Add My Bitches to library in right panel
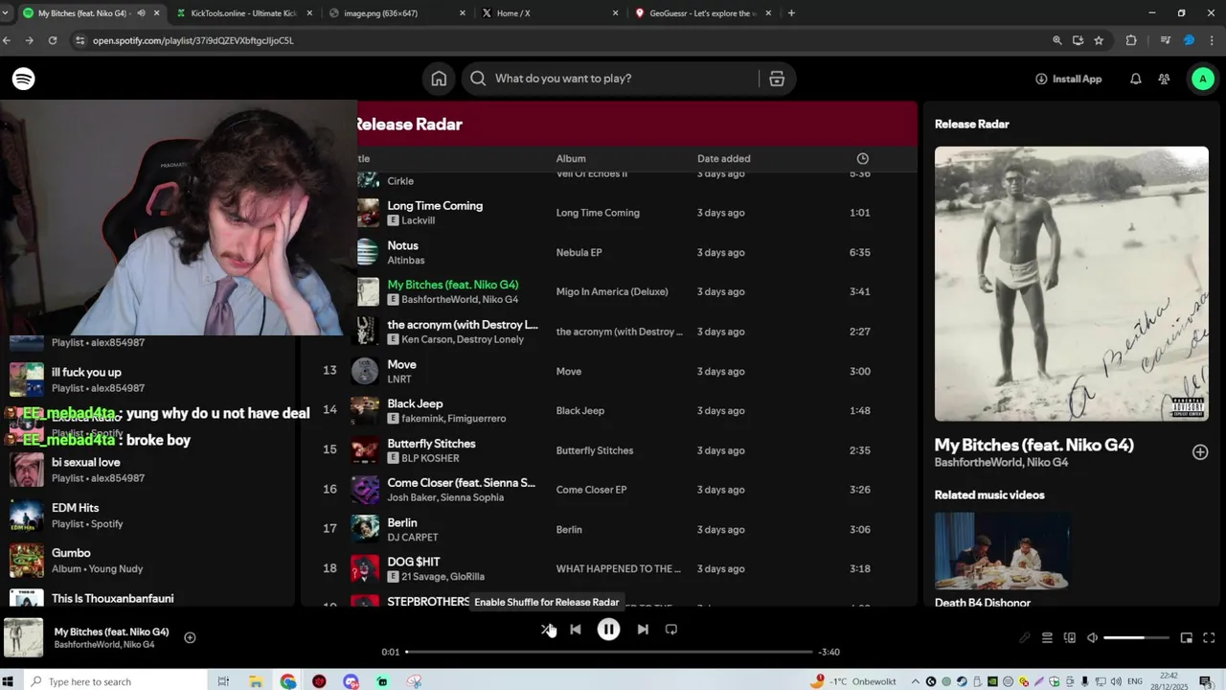This screenshot has height=690, width=1226. (1200, 452)
